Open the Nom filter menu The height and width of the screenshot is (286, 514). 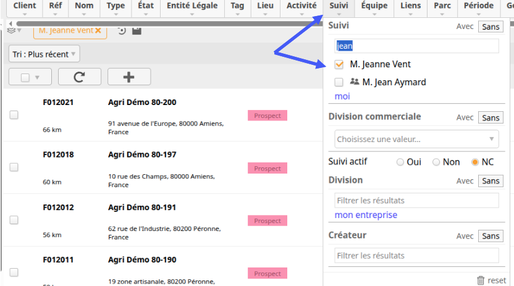tap(84, 8)
